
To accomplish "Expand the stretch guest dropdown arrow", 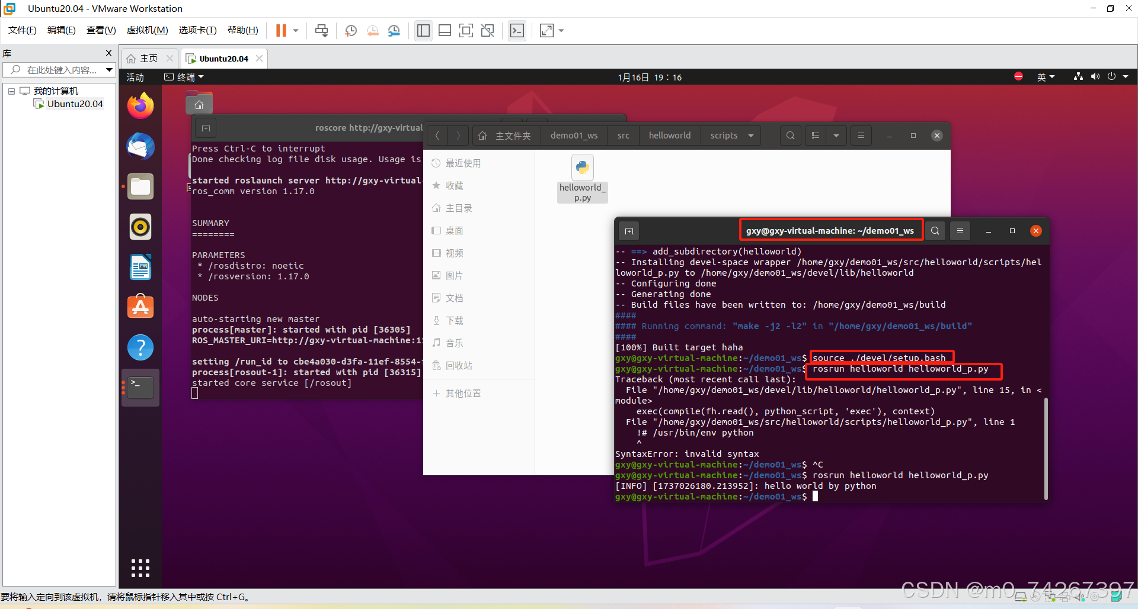I will coord(561,30).
